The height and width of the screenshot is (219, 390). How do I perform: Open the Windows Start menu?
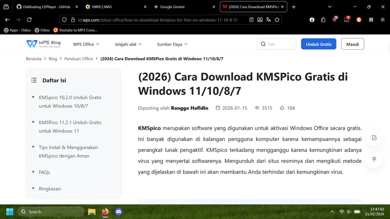coord(10,212)
